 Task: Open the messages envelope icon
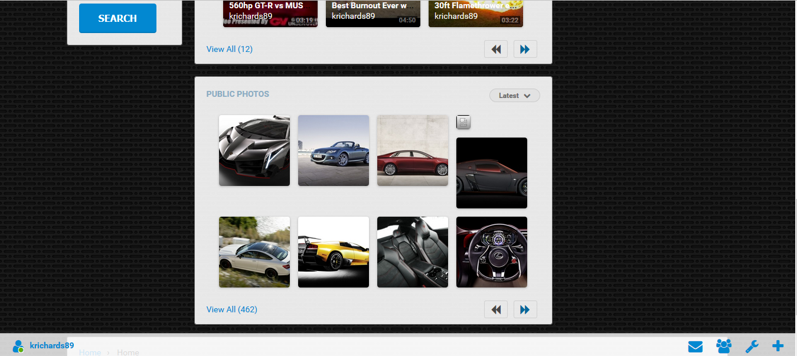coord(695,347)
